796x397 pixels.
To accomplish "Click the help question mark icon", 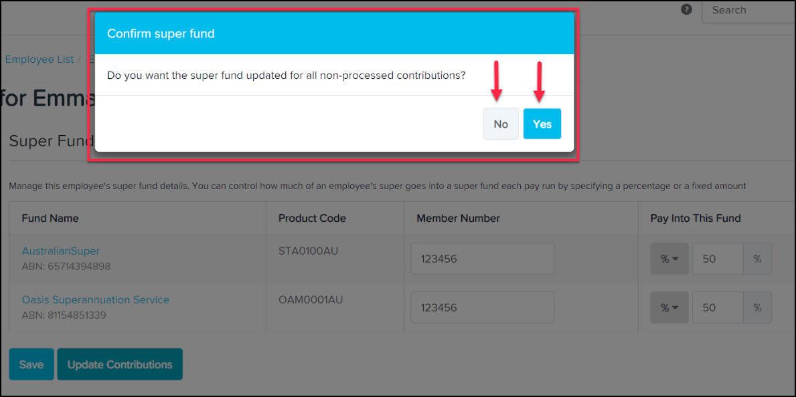I will tap(686, 9).
